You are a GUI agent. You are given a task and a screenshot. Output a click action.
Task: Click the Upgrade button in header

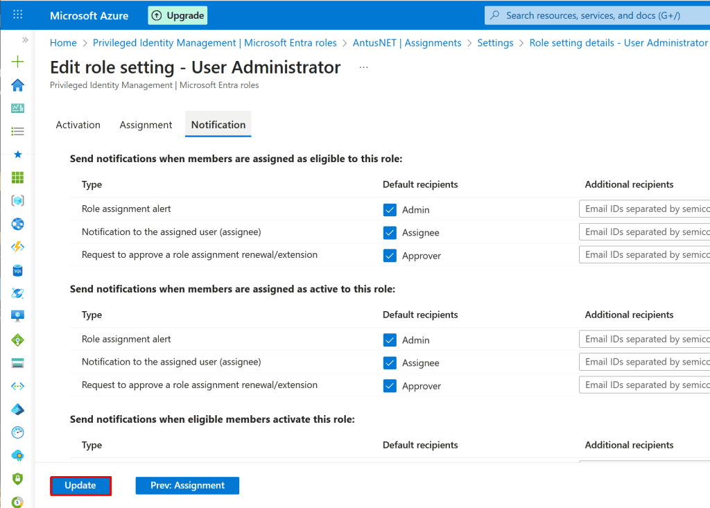177,15
